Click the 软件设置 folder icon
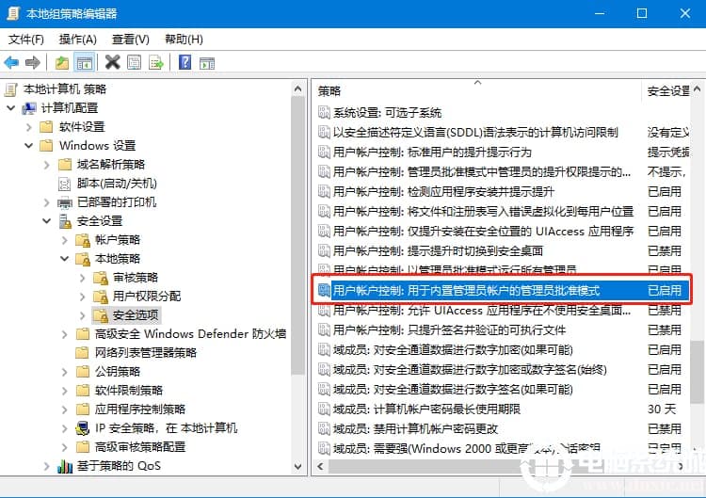Screen dimensions: 706x498 (x=46, y=127)
